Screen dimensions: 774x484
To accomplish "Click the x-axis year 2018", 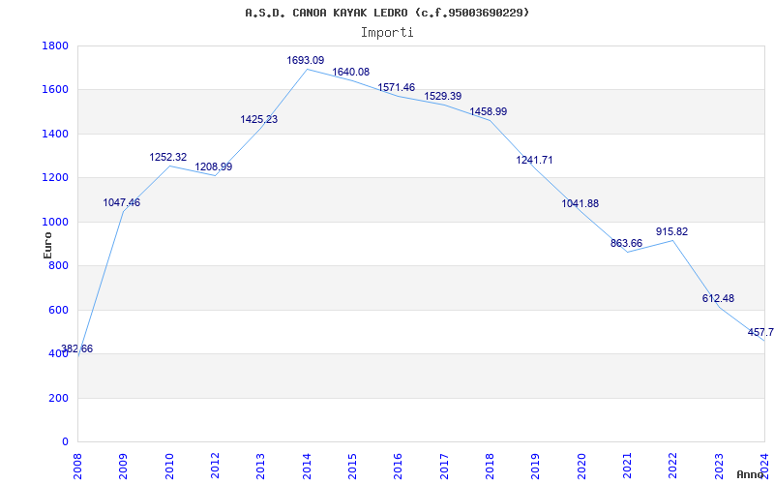I will [x=490, y=467].
